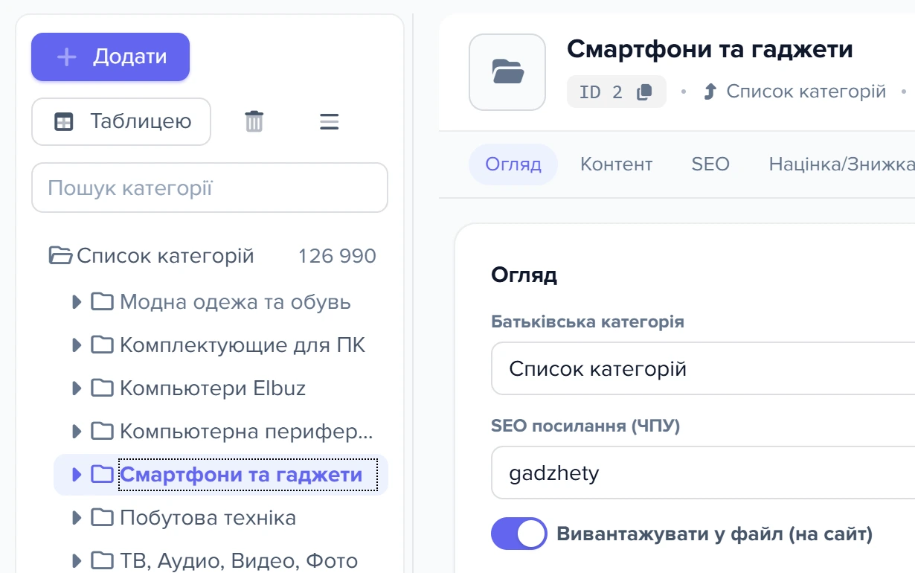Click open-folder icon beside Список категорій root
The width and height of the screenshot is (915, 573).
coord(61,256)
